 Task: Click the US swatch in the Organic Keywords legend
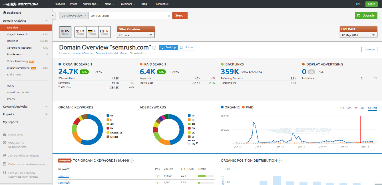[108, 116]
